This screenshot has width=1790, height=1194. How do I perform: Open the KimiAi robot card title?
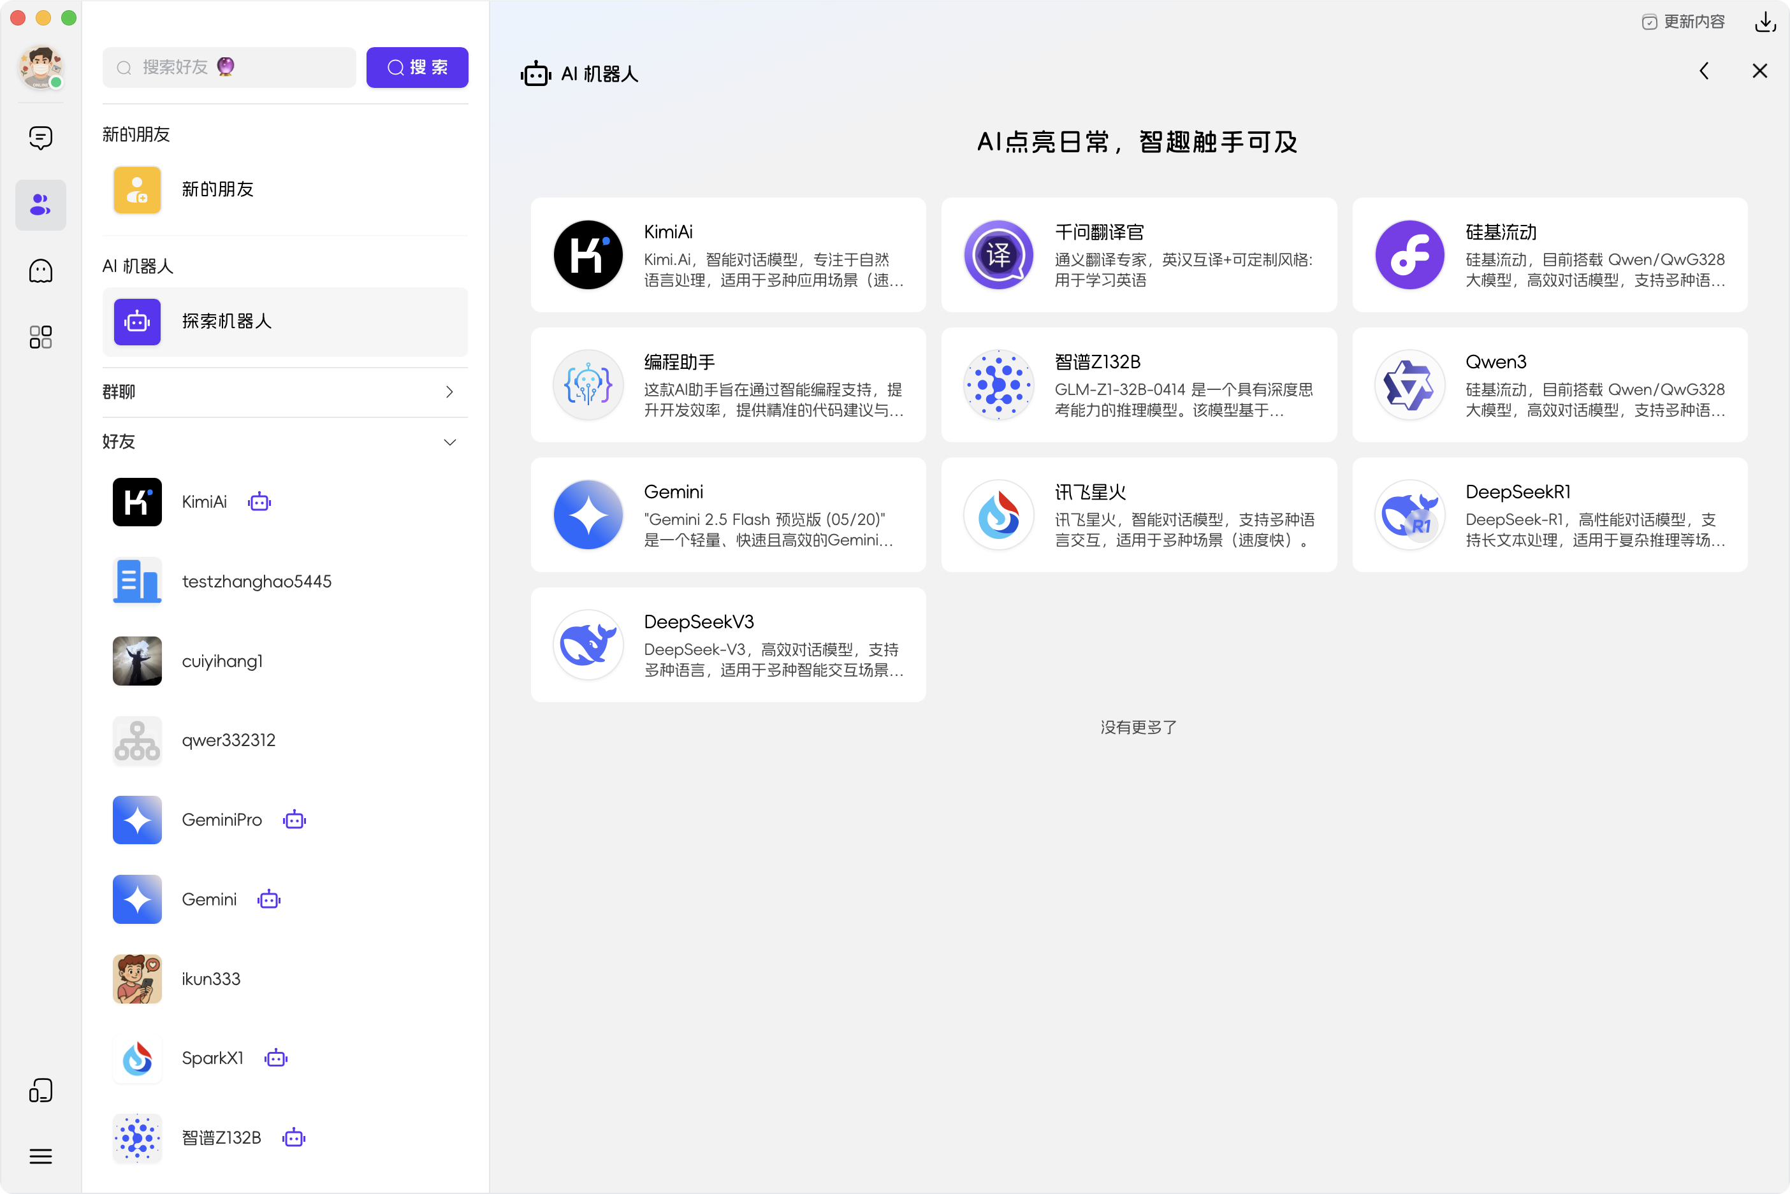[668, 233]
